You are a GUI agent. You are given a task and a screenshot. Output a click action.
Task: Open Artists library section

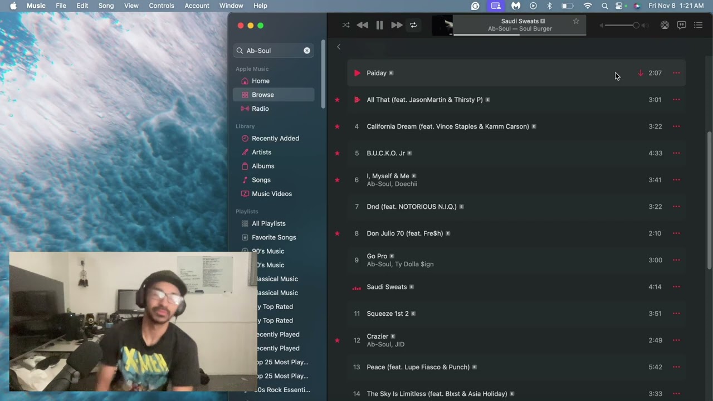[x=274, y=152]
